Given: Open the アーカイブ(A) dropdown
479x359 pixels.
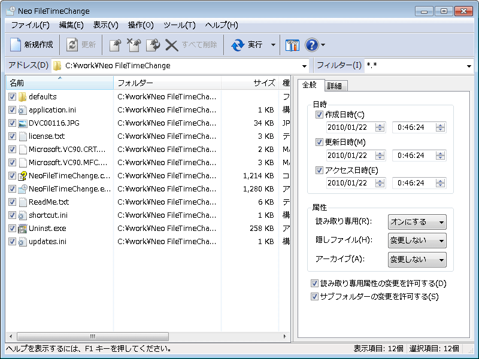Looking at the screenshot, I should 417,260.
